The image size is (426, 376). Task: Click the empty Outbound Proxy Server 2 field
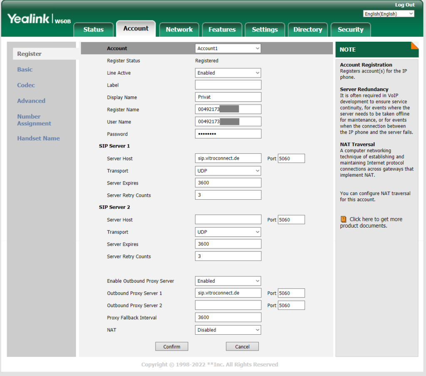click(228, 306)
